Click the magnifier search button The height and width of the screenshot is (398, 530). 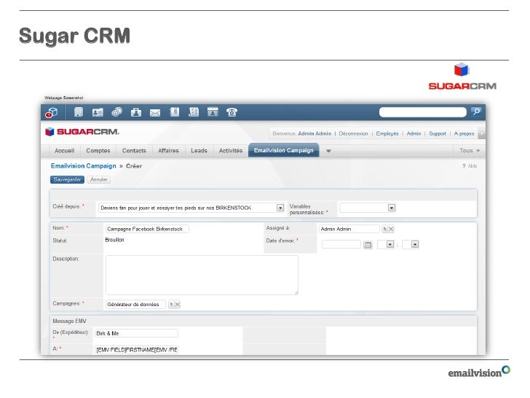[476, 112]
